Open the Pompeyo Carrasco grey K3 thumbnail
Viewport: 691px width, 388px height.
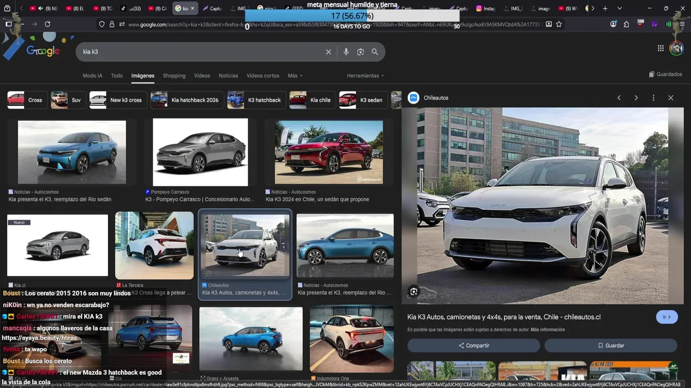pyautogui.click(x=200, y=153)
